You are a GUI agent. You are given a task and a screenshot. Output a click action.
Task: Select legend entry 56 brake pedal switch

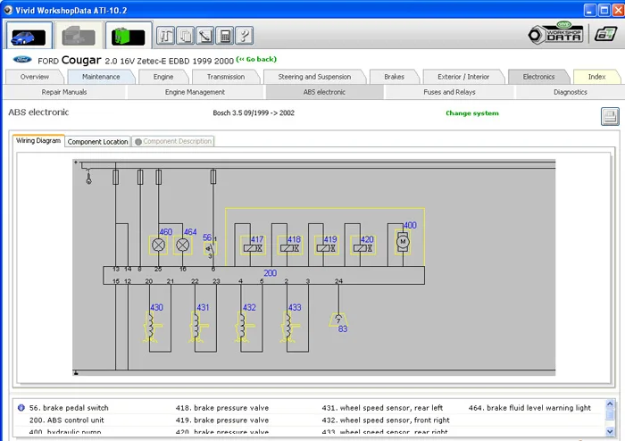(69, 408)
